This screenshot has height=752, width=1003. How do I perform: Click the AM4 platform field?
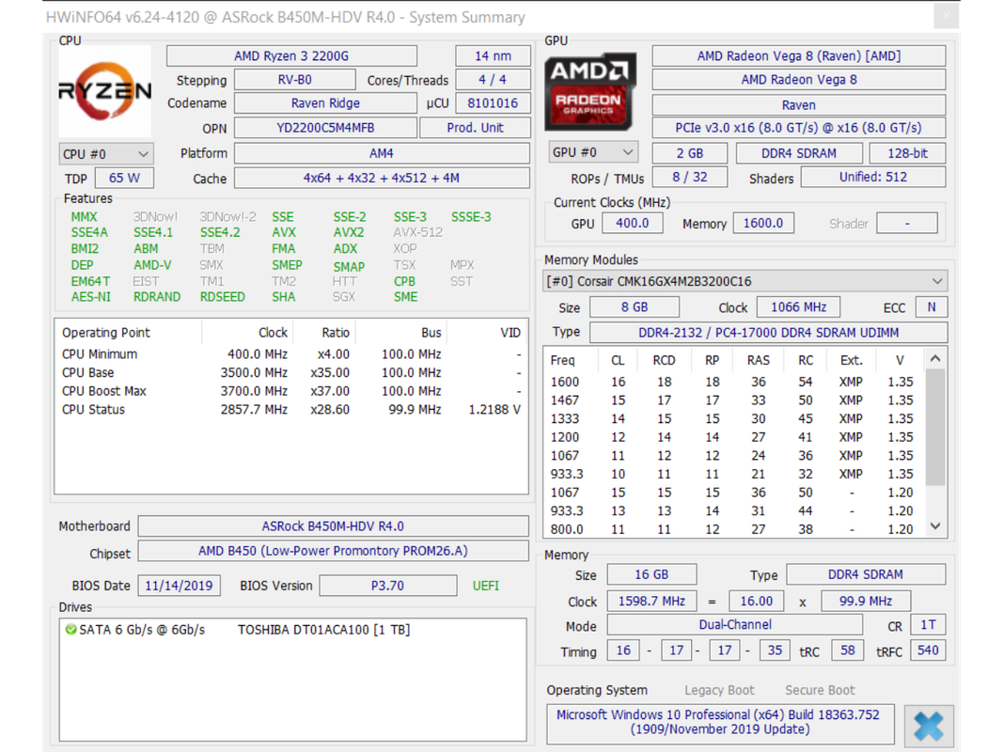tap(382, 153)
